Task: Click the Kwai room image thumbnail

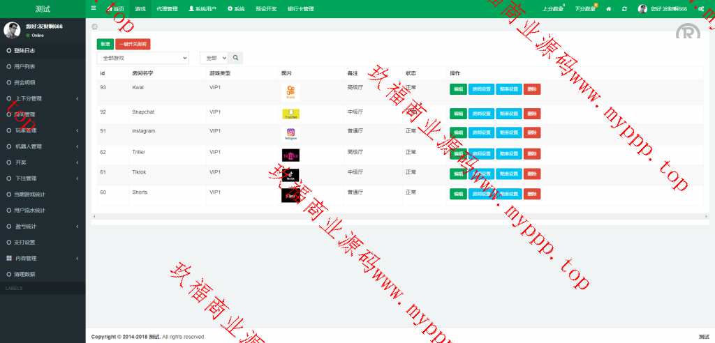Action: coord(290,92)
